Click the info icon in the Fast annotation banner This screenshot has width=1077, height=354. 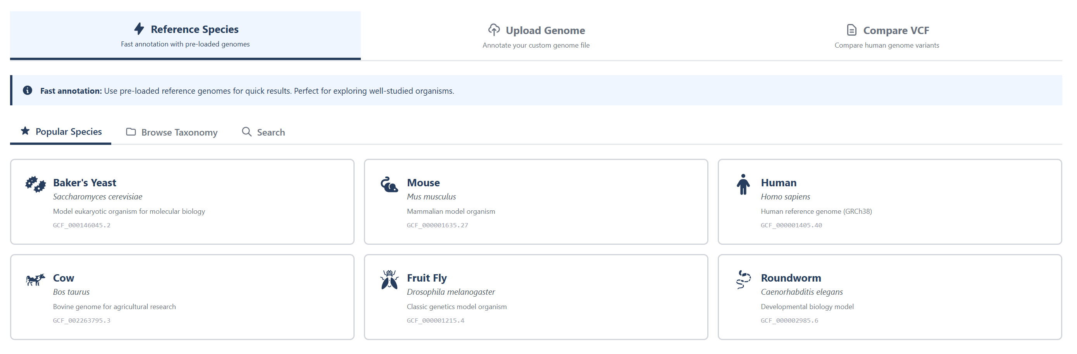(x=28, y=90)
